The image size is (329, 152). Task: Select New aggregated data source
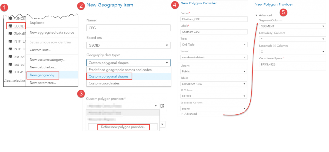52,32
